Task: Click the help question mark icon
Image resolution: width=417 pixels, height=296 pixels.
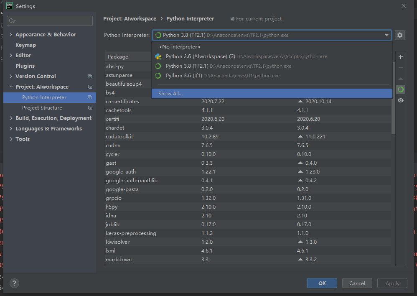Action: (x=14, y=283)
